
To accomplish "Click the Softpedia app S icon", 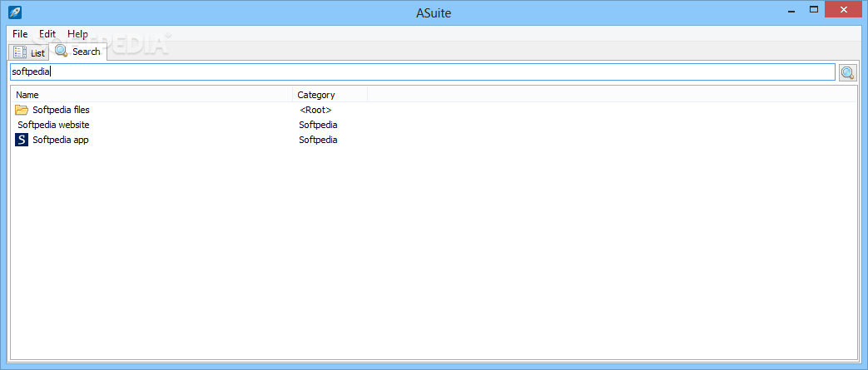I will (22, 140).
